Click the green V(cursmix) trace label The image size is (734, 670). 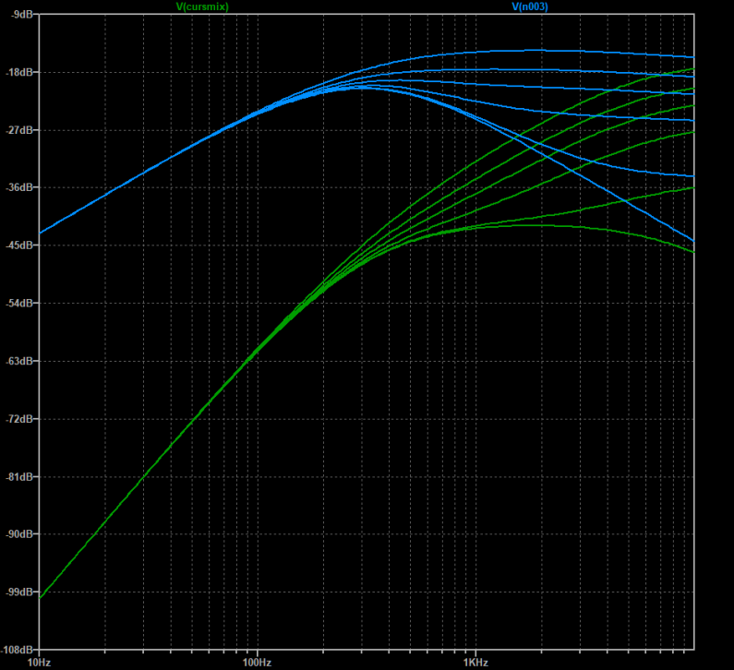coord(202,6)
